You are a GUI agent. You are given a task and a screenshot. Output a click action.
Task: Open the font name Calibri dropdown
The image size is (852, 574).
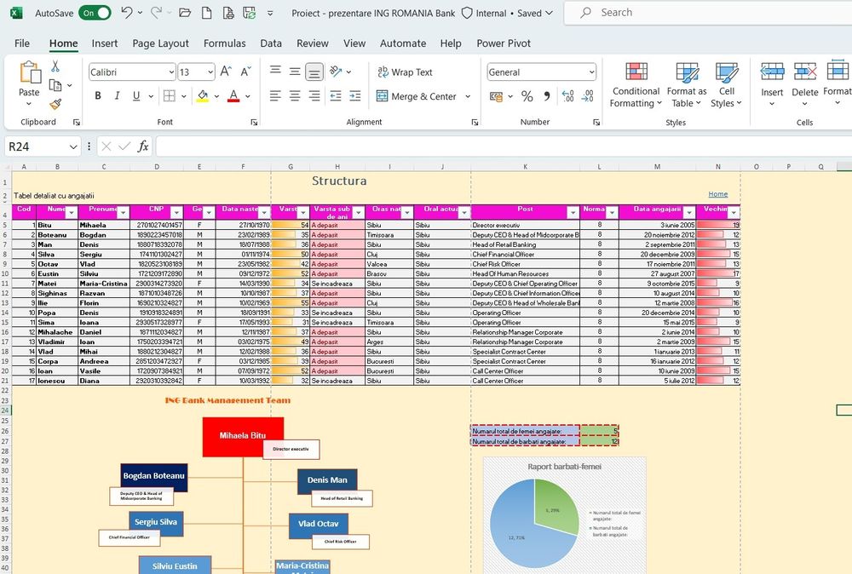coord(171,72)
